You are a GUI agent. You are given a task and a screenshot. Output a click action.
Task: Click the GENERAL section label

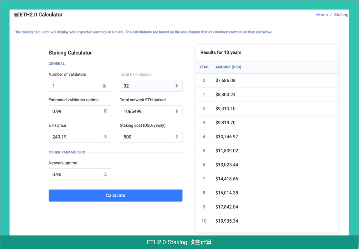[57, 64]
